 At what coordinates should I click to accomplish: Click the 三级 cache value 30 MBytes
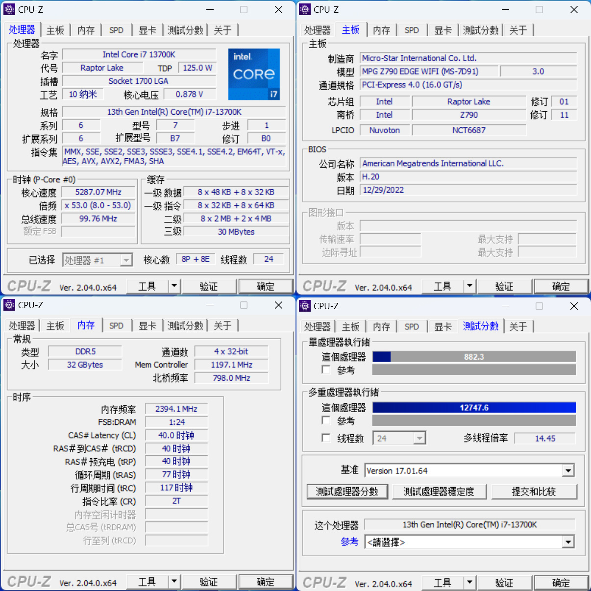point(236,232)
